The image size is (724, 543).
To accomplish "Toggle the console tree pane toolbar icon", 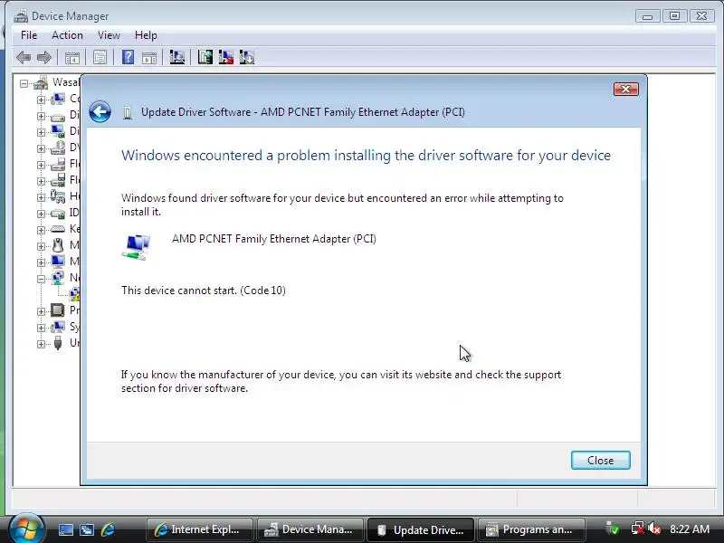I will (72, 58).
